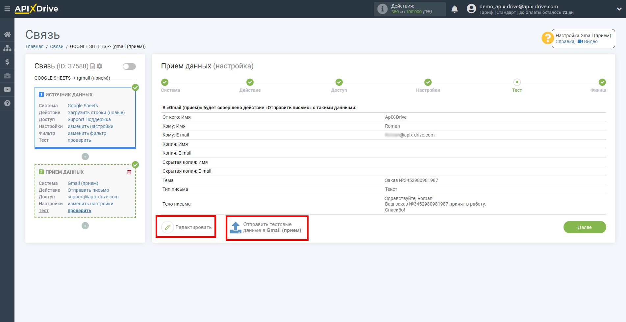Screen dimensions: 626x322
Task: Click Support Поддержка access link
Action: [89, 119]
